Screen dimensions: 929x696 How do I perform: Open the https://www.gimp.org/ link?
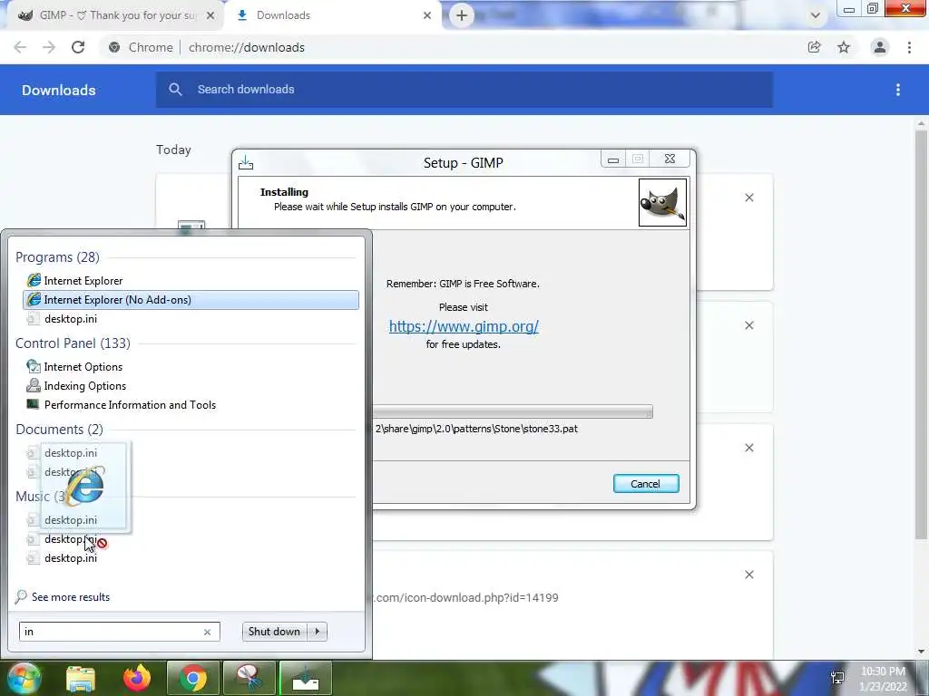pos(464,326)
